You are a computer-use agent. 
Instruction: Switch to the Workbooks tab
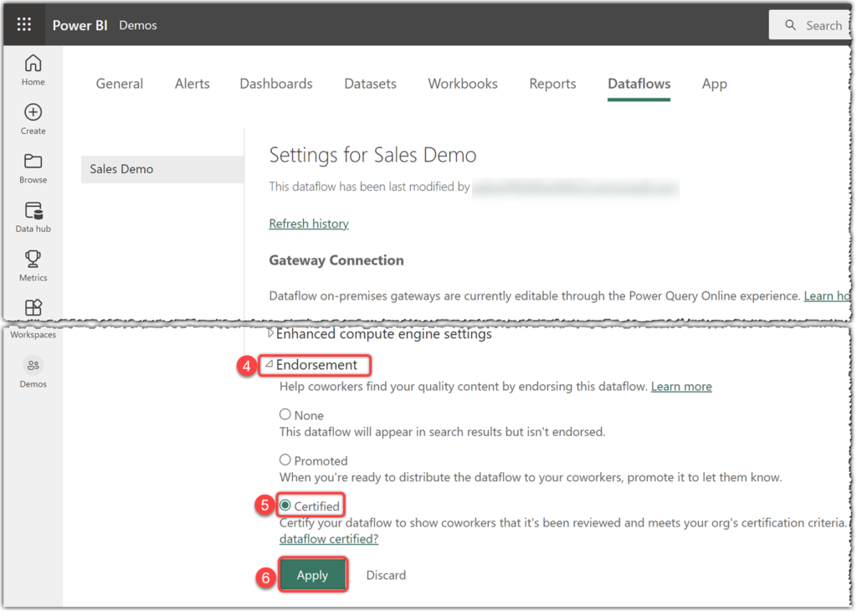(x=463, y=84)
